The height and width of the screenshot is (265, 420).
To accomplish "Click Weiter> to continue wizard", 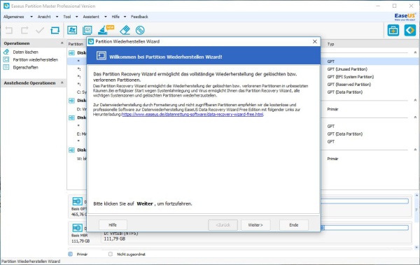I will coord(255,225).
